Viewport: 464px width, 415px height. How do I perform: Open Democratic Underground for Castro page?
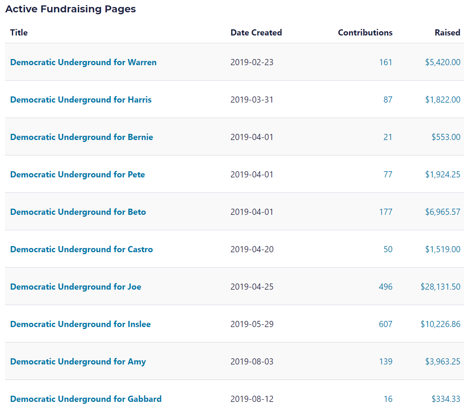pos(81,250)
